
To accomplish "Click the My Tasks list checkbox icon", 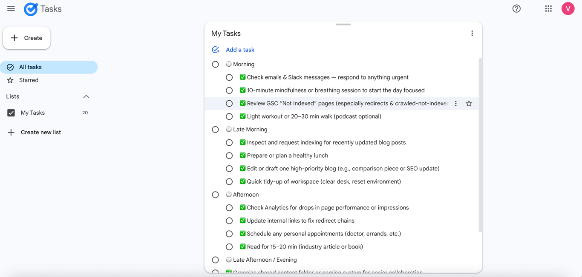I will pyautogui.click(x=11, y=113).
